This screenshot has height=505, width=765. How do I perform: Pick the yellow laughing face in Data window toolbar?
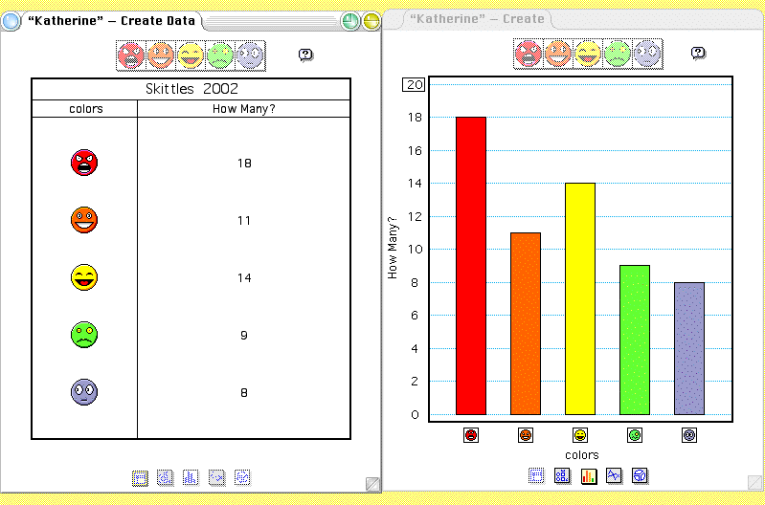tap(191, 55)
